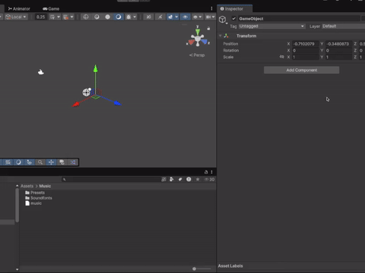Viewport: 365px width, 273px height.
Task: Select the solid white sphere shading icon
Action: click(107, 17)
